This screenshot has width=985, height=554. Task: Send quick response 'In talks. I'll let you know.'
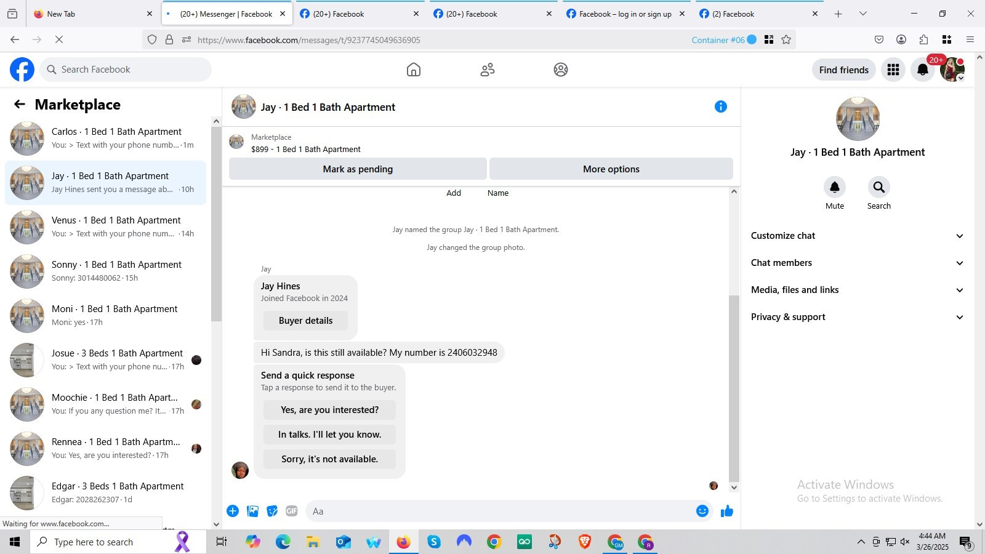tap(329, 435)
